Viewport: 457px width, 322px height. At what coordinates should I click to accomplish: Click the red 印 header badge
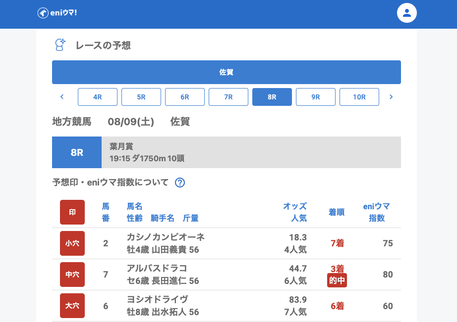[x=72, y=212]
